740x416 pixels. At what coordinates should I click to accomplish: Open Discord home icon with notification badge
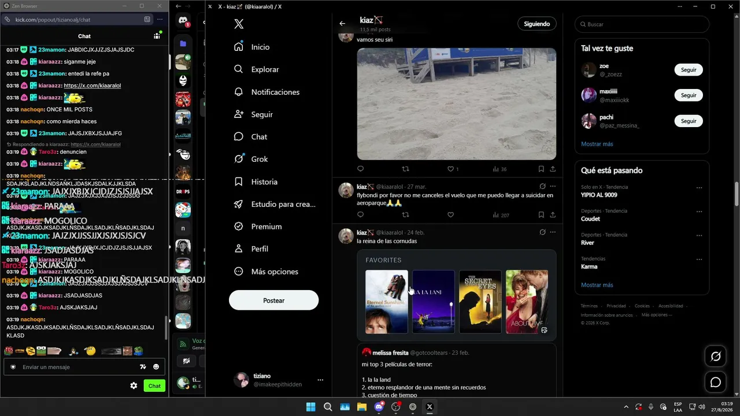pyautogui.click(x=183, y=21)
